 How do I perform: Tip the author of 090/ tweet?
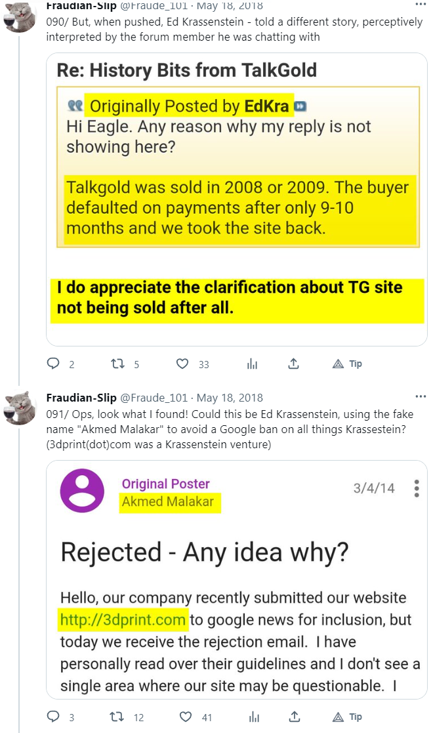coord(347,364)
